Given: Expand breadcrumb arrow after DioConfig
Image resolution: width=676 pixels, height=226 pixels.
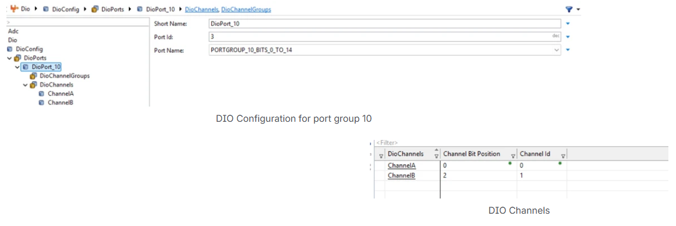Looking at the screenshot, I should [85, 9].
